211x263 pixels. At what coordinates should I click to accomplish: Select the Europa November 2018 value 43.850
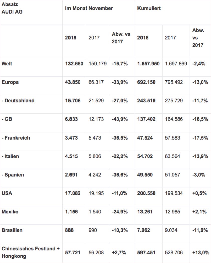click(x=73, y=82)
